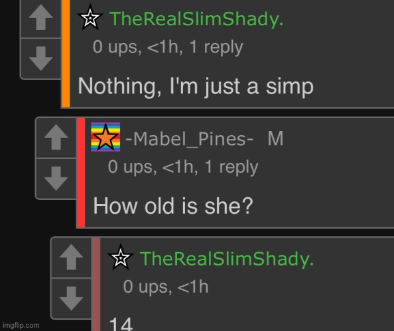Click the "How old is she?" comment text
Image resolution: width=394 pixels, height=331 pixels.
(x=173, y=206)
